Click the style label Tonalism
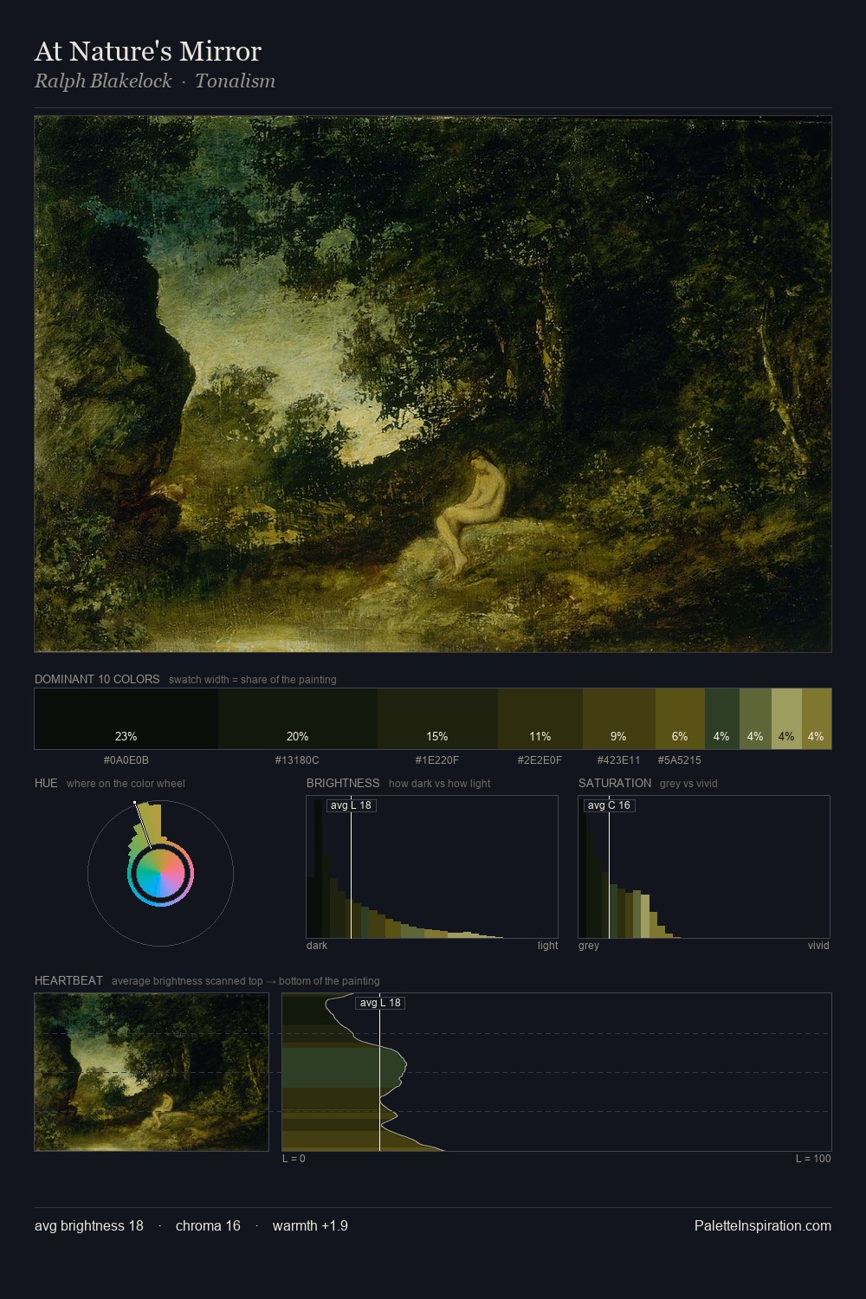This screenshot has width=866, height=1299. 235,81
